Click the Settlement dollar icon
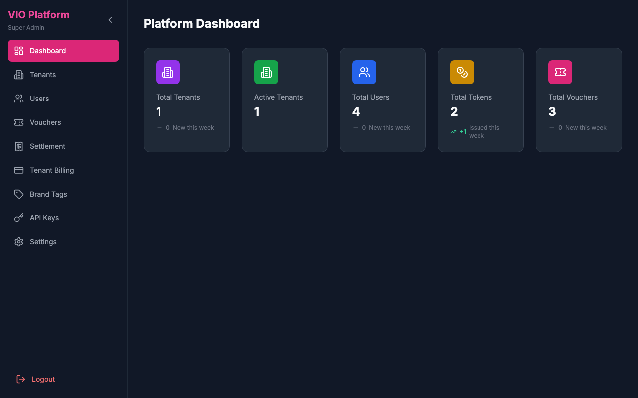This screenshot has height=398, width=638. coord(18,146)
